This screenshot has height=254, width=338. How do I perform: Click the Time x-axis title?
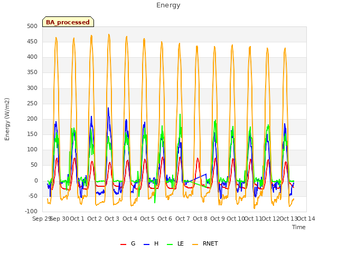tap(299, 227)
